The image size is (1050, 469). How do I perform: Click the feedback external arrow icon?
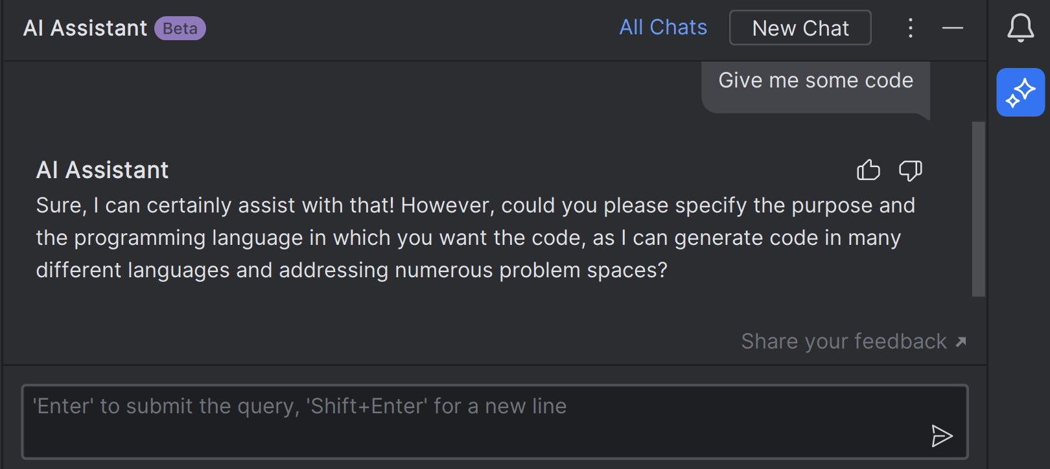click(961, 341)
